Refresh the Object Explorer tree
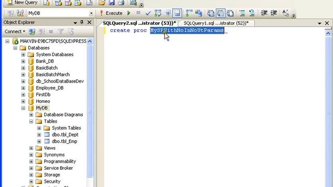The height and width of the screenshot is (187, 333). click(x=71, y=32)
